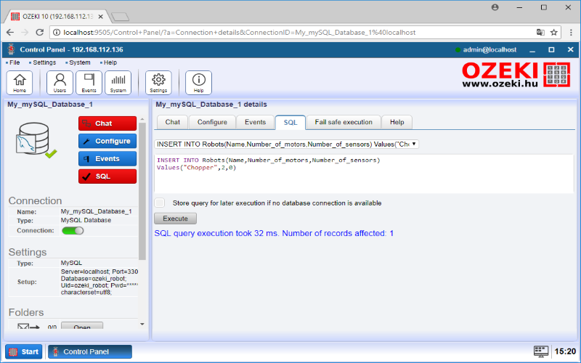Open the Users toolbar icon
Viewport: 581px width, 363px height.
[x=60, y=83]
